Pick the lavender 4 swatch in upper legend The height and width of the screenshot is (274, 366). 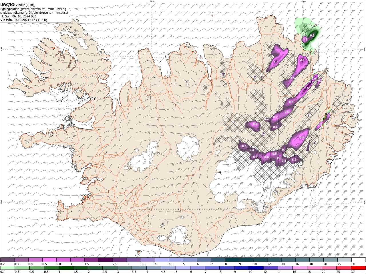point(162,260)
